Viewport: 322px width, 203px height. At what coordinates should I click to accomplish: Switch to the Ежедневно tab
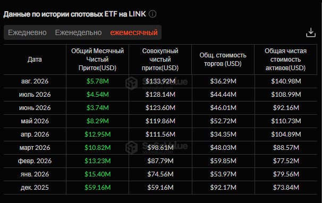[27, 32]
